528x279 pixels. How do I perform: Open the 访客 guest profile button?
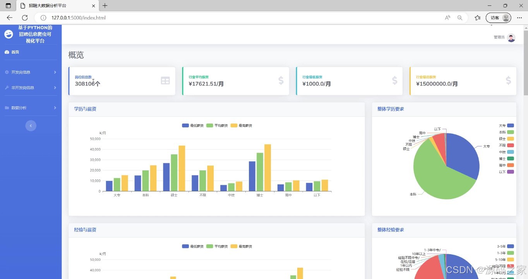click(x=499, y=18)
